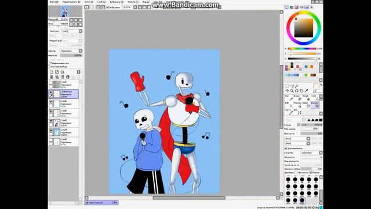This screenshot has height=209, width=371.
Task: Show the color wheel panel icon
Action: coord(287,8)
